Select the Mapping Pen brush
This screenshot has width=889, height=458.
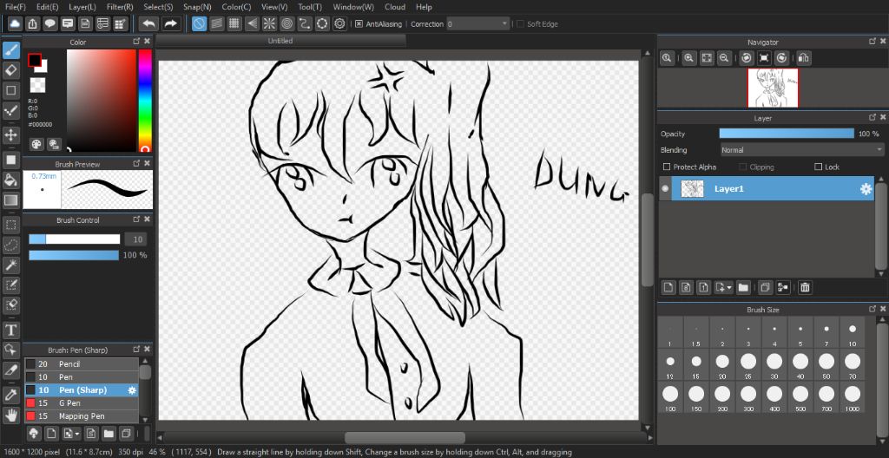coord(81,416)
